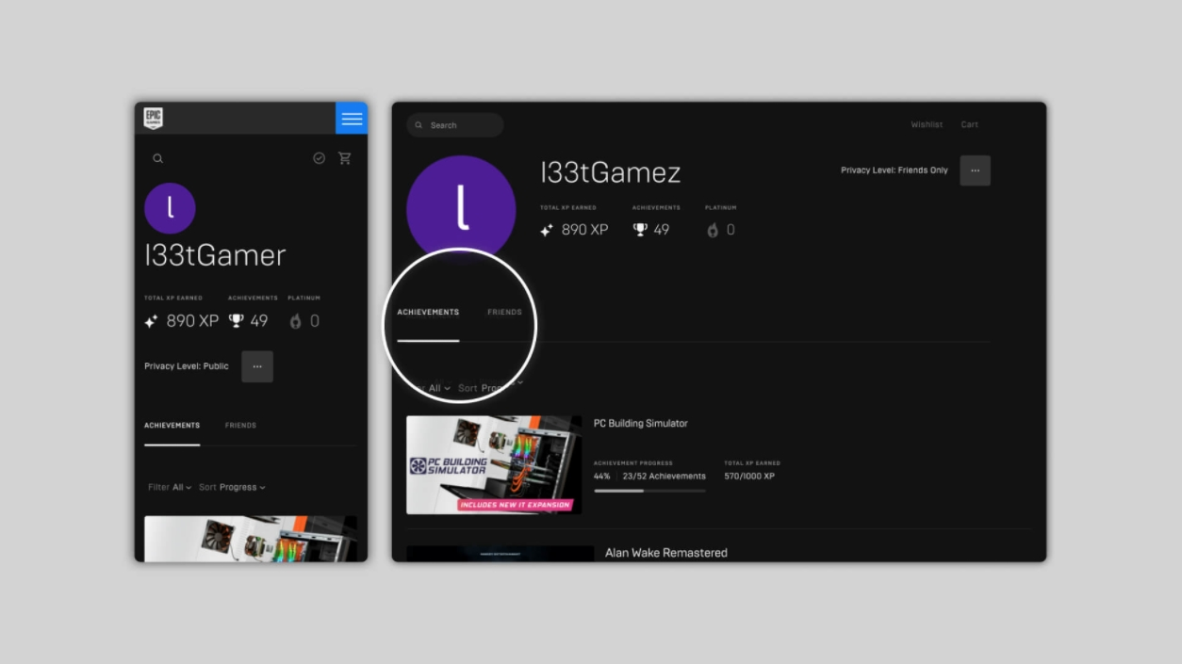1182x664 pixels.
Task: Click the ellipsis button beside Privacy Level: Friends Only
Action: point(975,170)
